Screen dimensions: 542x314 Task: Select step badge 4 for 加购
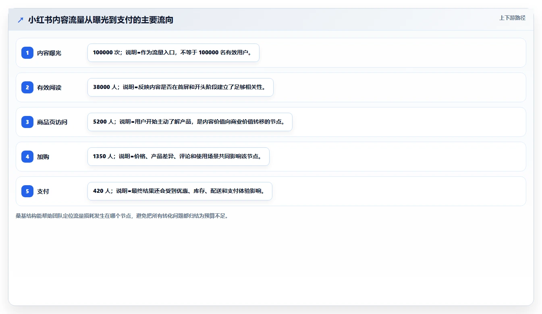click(27, 157)
